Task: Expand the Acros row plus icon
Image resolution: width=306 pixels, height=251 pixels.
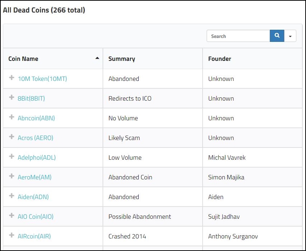Action: coord(11,137)
